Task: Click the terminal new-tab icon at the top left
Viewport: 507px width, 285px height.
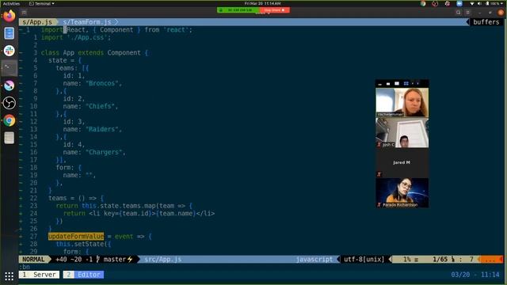Action: pos(24,13)
